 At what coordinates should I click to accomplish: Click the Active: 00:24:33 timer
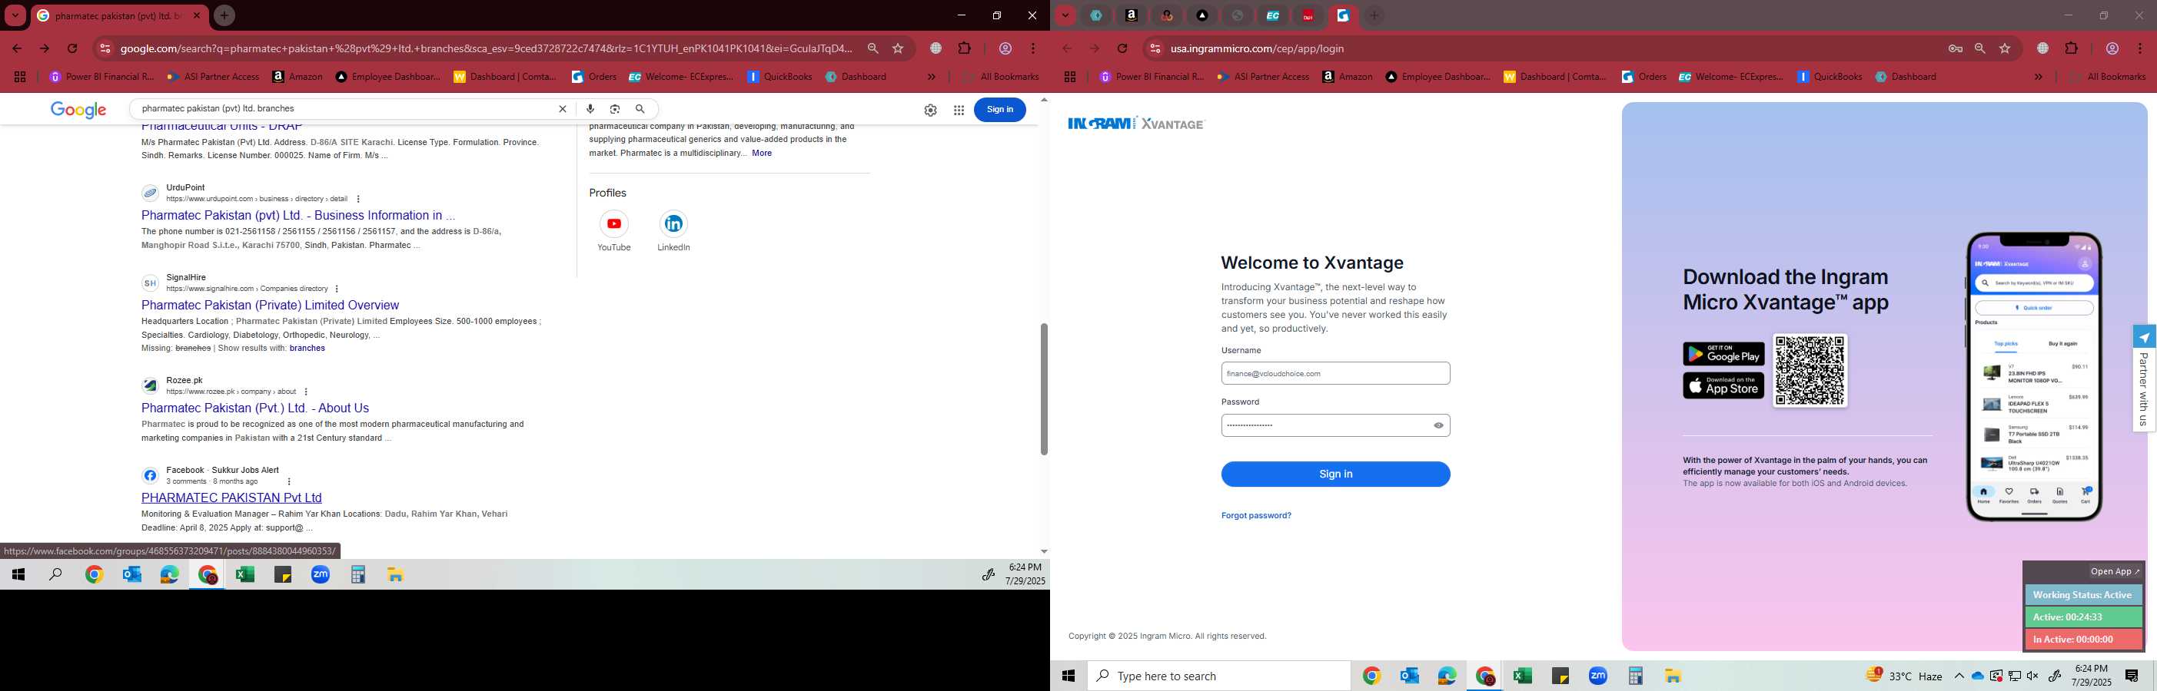[x=2082, y=617]
